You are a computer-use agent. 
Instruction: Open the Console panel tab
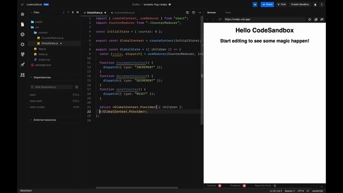[x=212, y=186]
